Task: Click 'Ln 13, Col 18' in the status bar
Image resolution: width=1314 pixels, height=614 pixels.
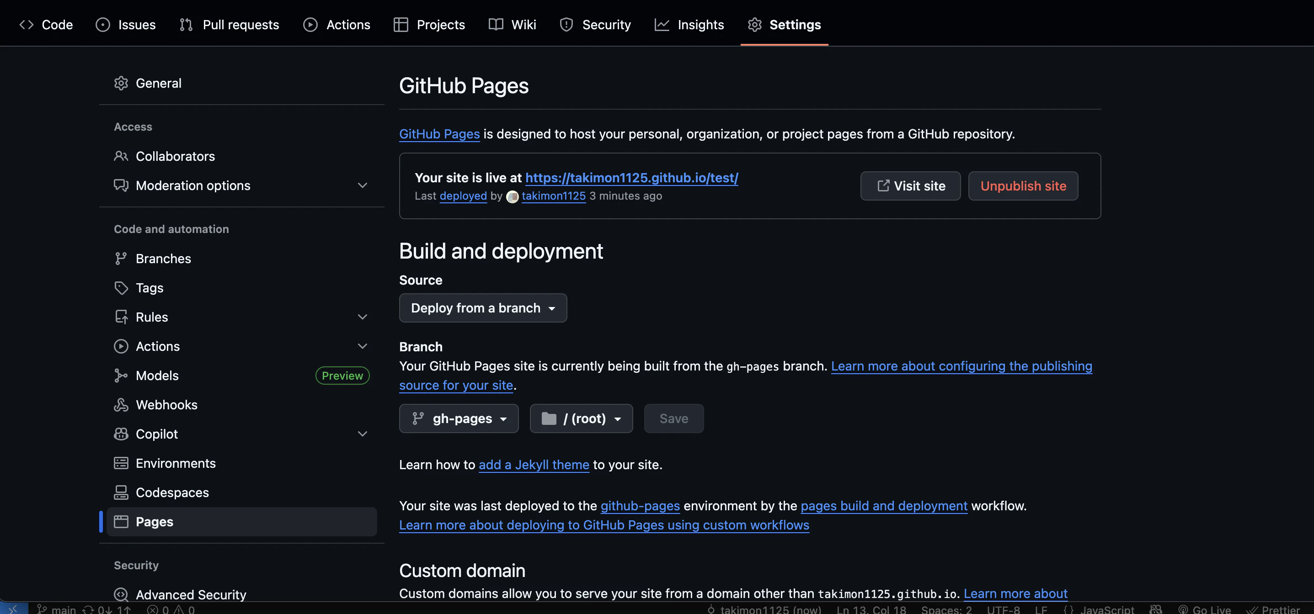Action: [871, 609]
